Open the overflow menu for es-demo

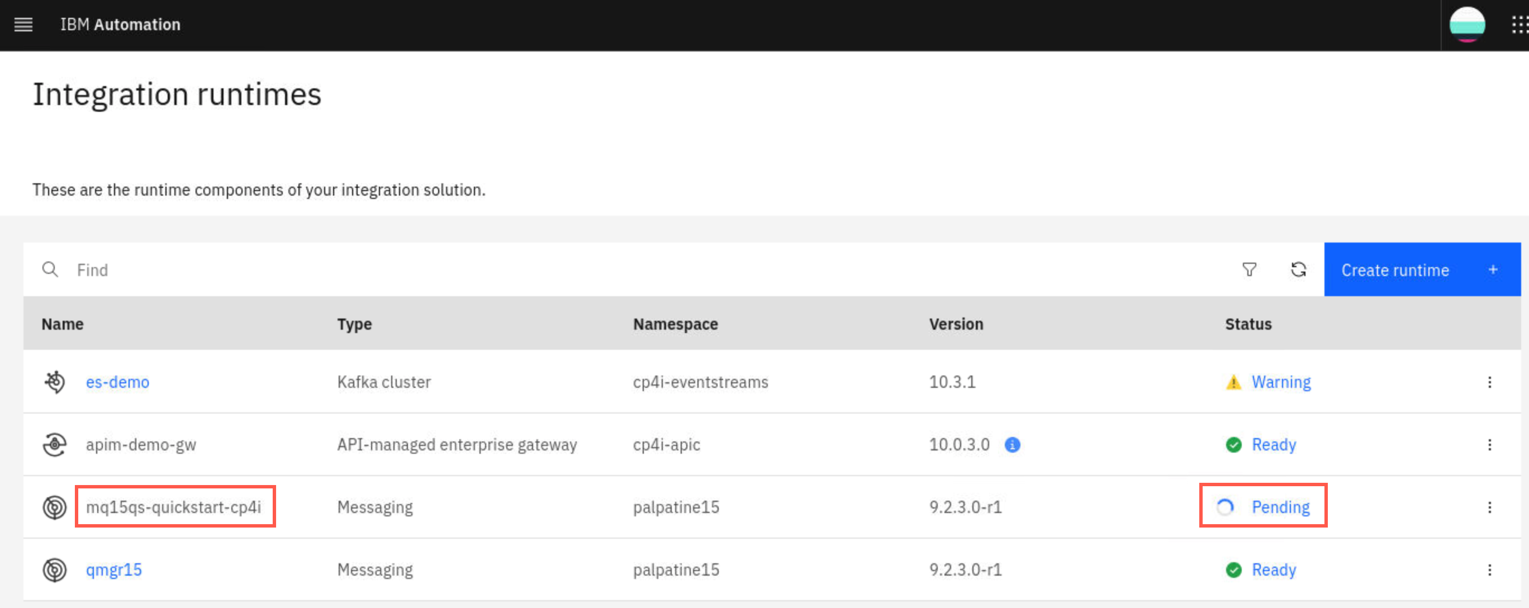pyautogui.click(x=1489, y=382)
